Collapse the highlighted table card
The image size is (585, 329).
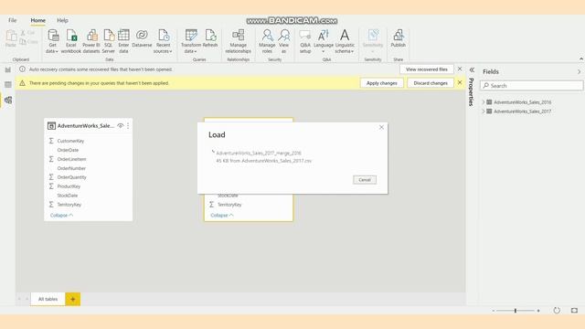(222, 216)
